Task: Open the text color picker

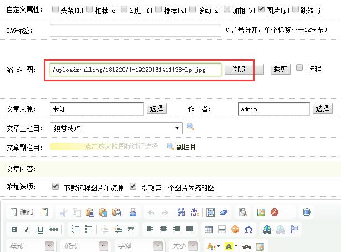Action: (x=213, y=246)
